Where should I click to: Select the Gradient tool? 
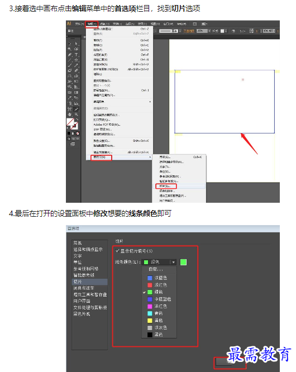pos(77,92)
